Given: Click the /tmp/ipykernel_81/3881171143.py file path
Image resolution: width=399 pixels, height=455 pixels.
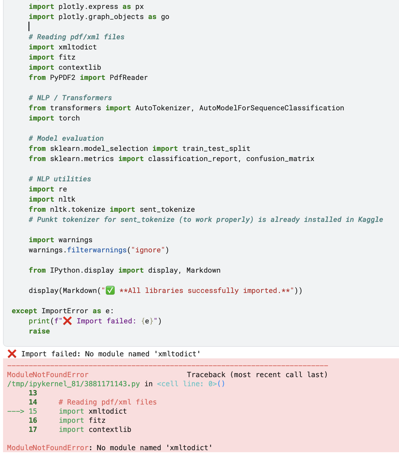Looking at the screenshot, I should 73,384.
